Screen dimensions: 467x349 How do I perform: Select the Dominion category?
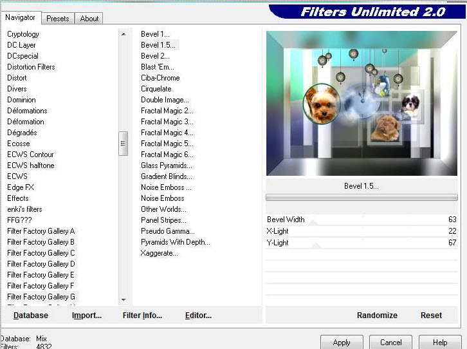pyautogui.click(x=21, y=100)
